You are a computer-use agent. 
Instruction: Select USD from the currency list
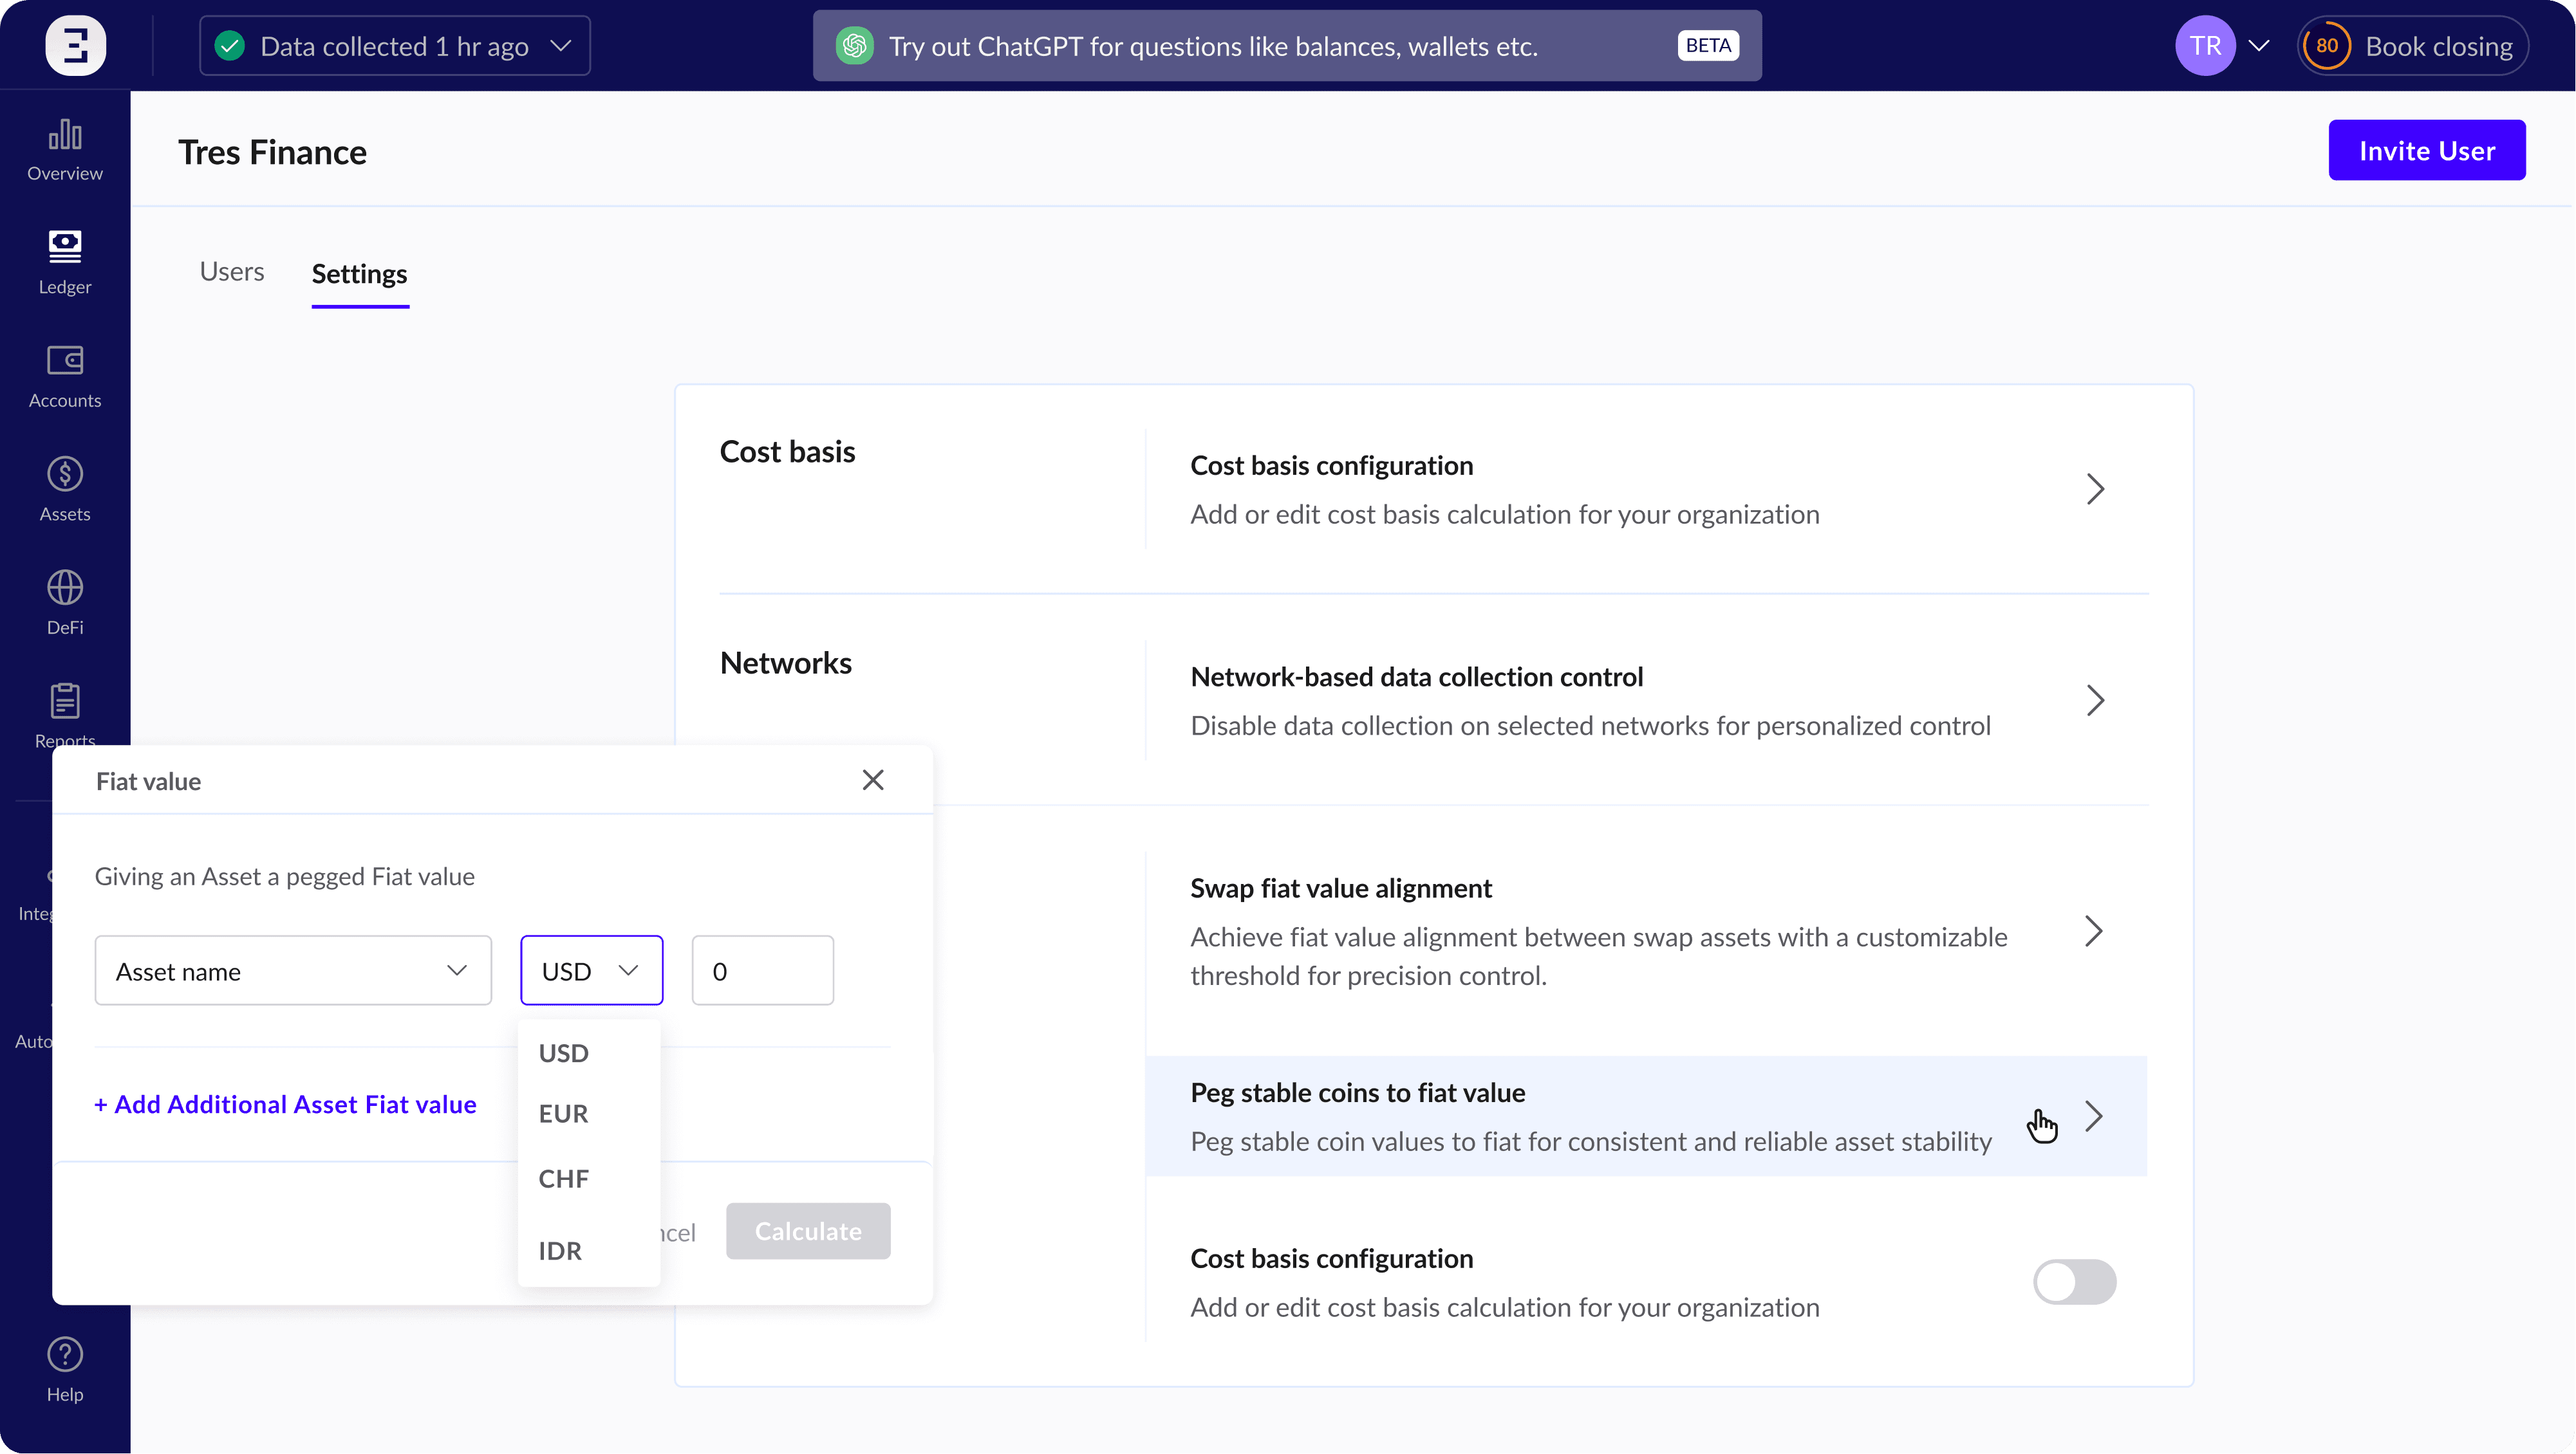coord(564,1053)
